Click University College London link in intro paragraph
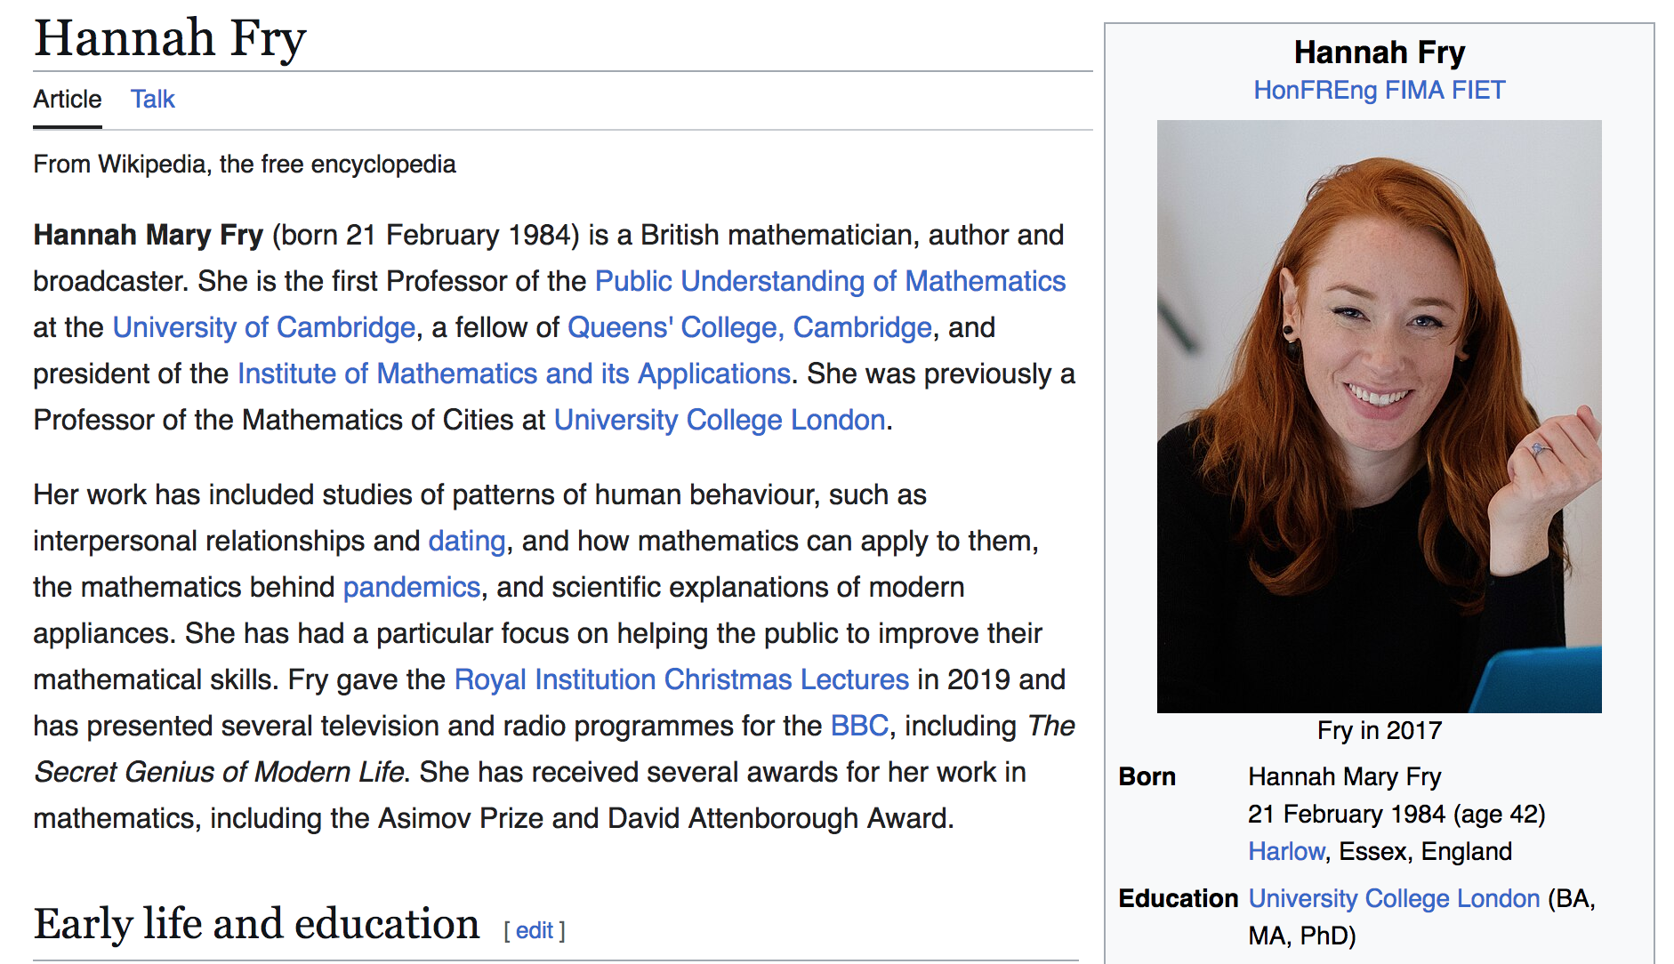1674x964 pixels. click(720, 420)
